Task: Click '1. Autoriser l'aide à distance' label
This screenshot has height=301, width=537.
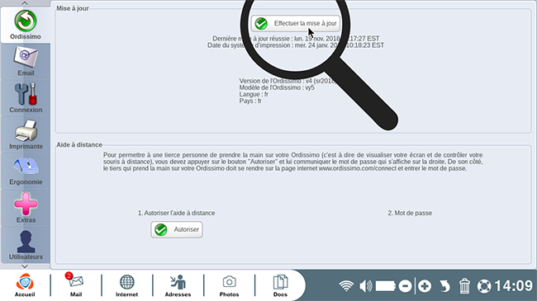Action: [x=176, y=213]
